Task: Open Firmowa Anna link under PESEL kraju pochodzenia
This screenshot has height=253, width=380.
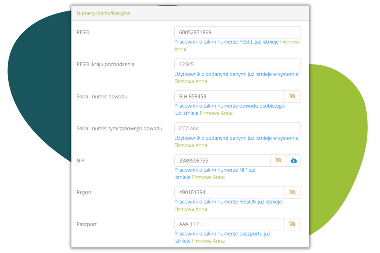Action: tap(191, 81)
